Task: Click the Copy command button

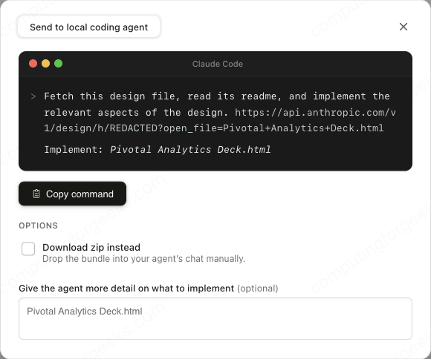Action: coord(73,194)
